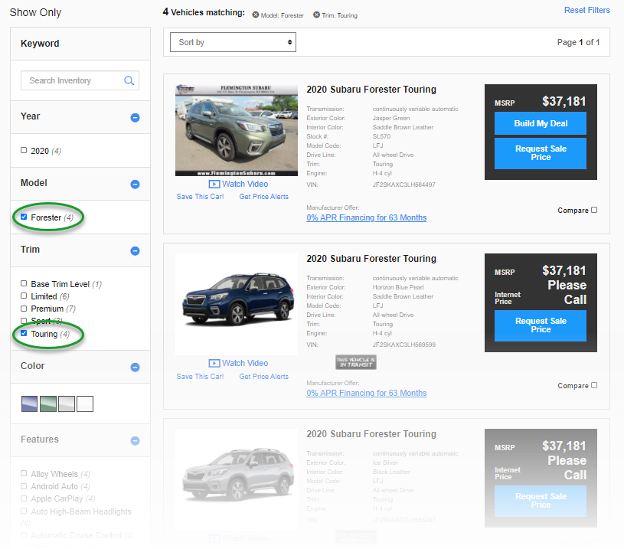Open the blue Forester Touring photo

click(x=237, y=304)
